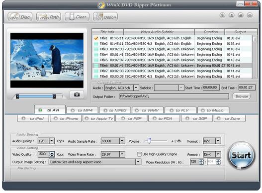Click the preview trim start marker

pyautogui.click(x=17, y=96)
